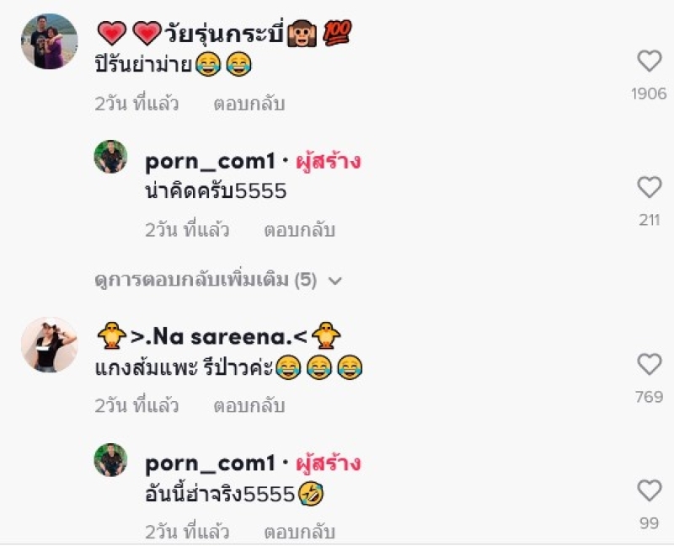This screenshot has height=546, width=674.
Task: Open the >.Na sareena.< username link
Action: pyautogui.click(x=219, y=335)
